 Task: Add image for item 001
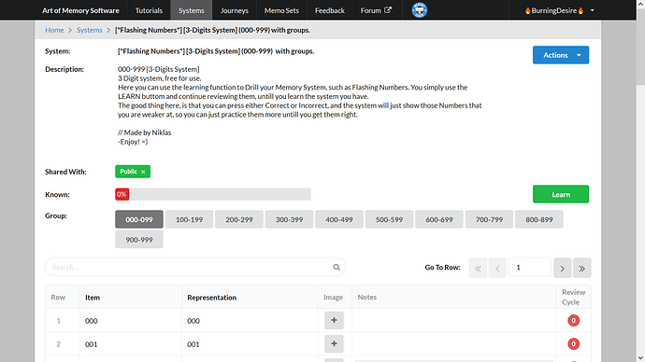click(334, 343)
